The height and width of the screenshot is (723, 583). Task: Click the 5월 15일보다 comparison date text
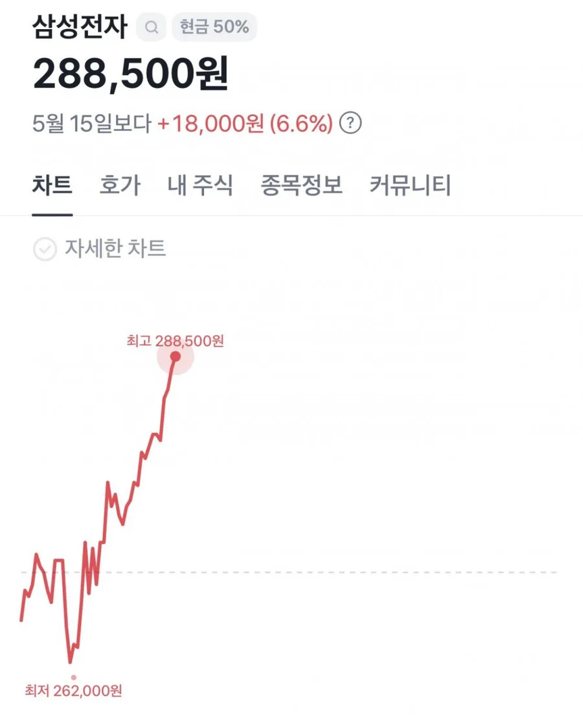click(92, 124)
